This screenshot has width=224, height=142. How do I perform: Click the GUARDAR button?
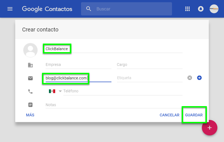(194, 115)
